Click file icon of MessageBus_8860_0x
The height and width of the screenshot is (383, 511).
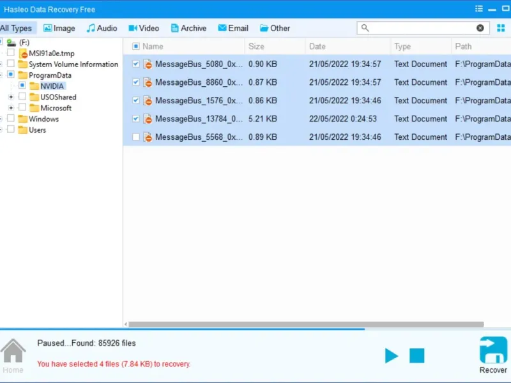tap(148, 82)
